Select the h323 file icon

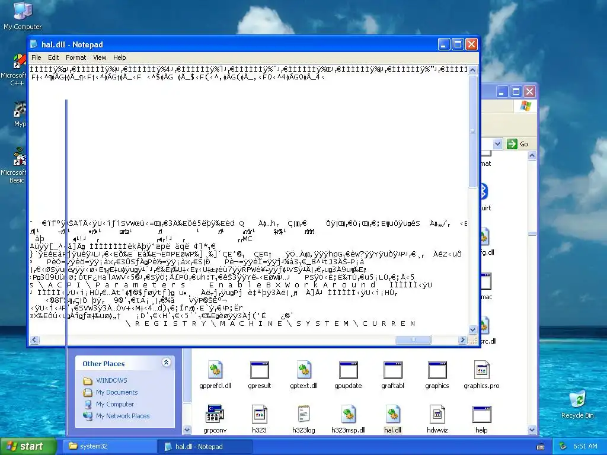[260, 414]
